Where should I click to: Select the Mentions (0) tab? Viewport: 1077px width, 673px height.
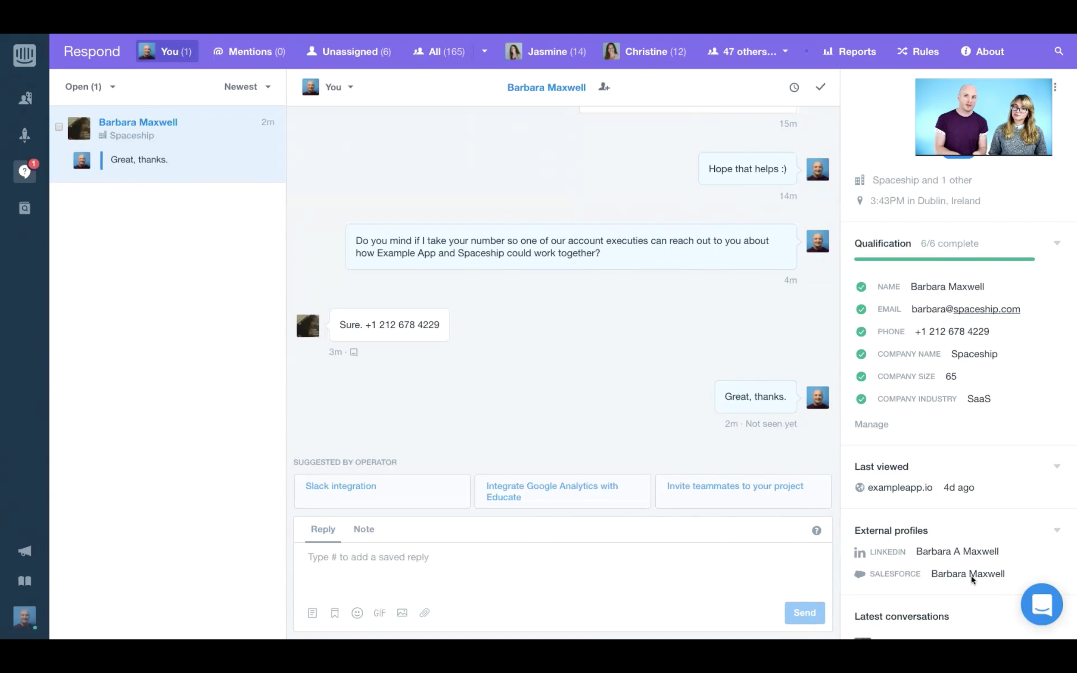[249, 52]
